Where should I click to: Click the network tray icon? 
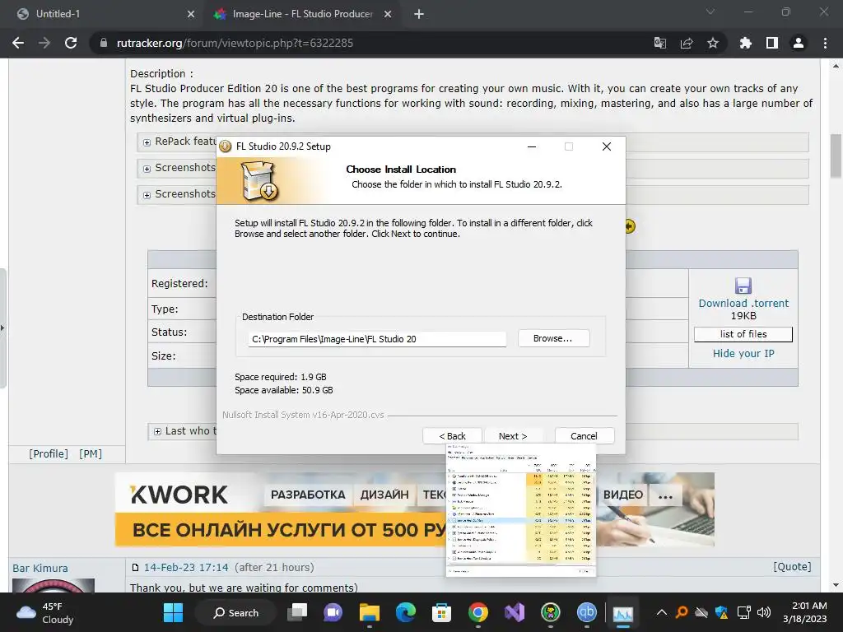pos(743,612)
